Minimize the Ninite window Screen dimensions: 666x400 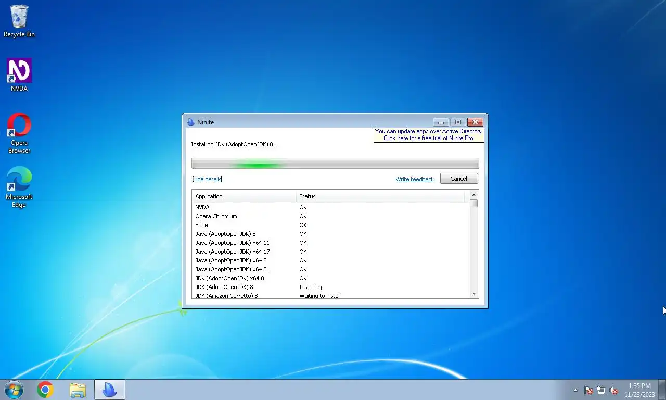(441, 122)
